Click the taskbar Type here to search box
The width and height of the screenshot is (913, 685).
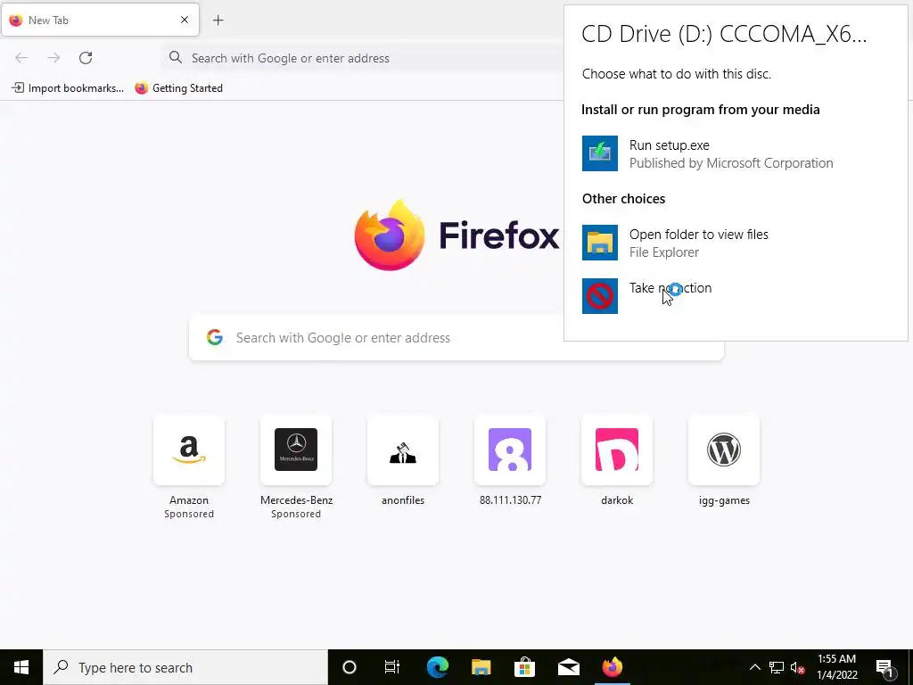click(x=185, y=667)
